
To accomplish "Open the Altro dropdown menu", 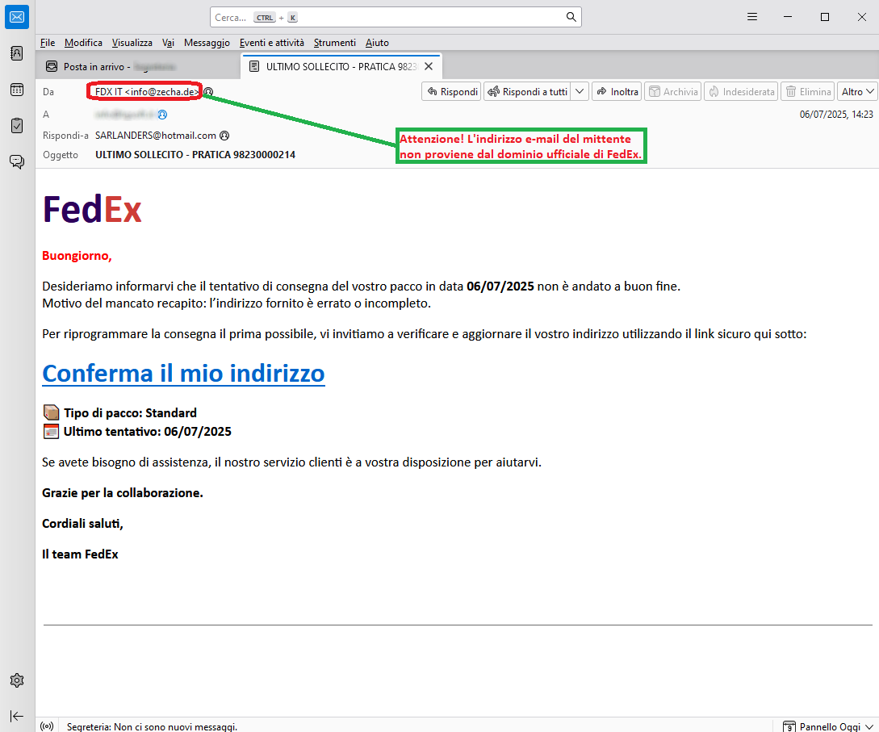I will click(857, 92).
